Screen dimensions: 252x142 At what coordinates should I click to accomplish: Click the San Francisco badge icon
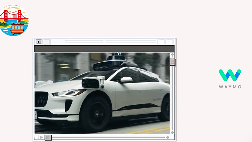[x=14, y=21]
